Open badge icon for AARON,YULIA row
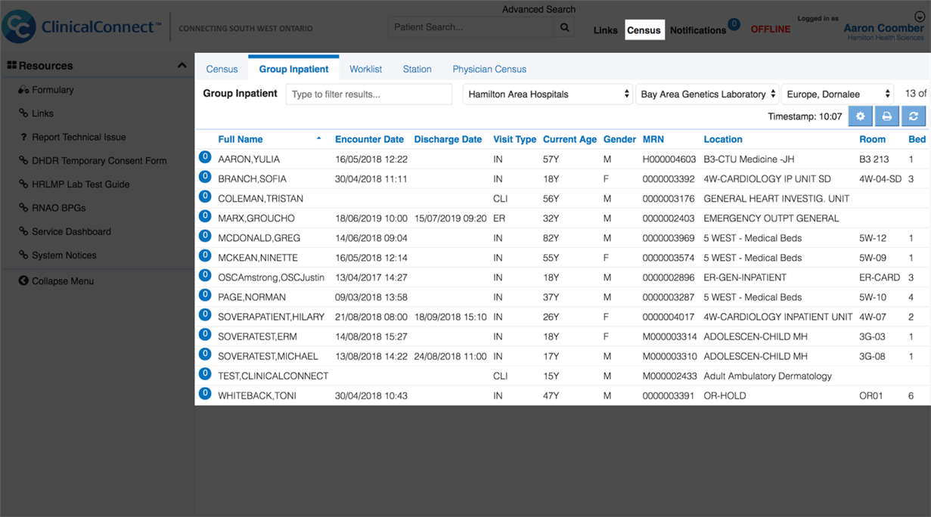 [204, 157]
